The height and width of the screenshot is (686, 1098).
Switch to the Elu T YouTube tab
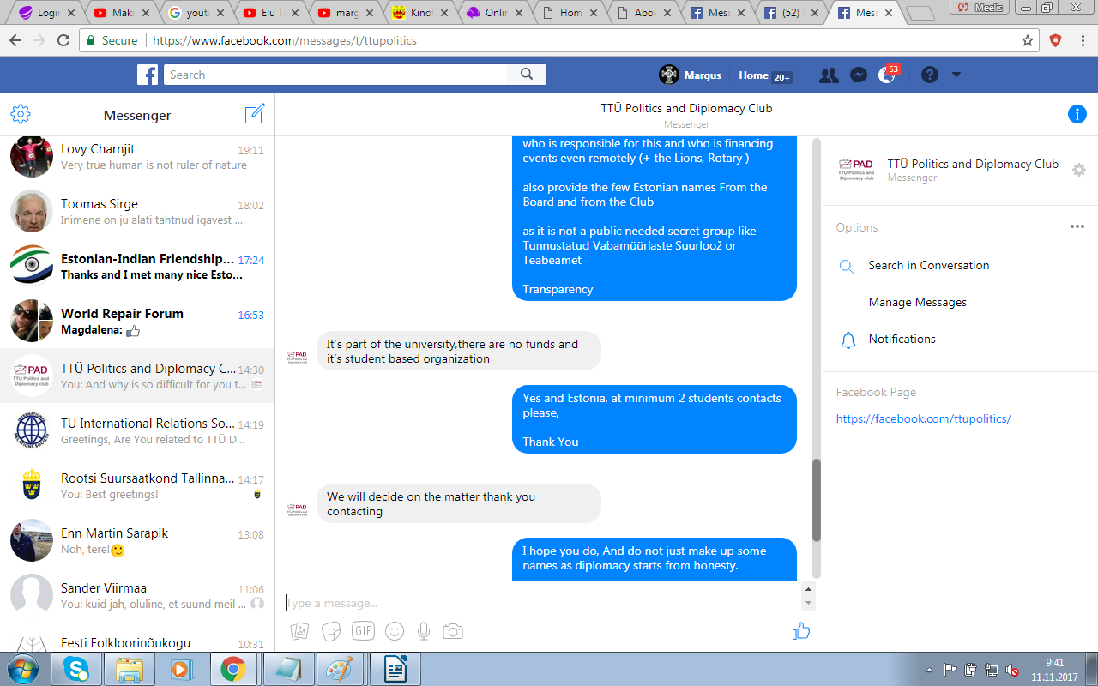(x=272, y=13)
